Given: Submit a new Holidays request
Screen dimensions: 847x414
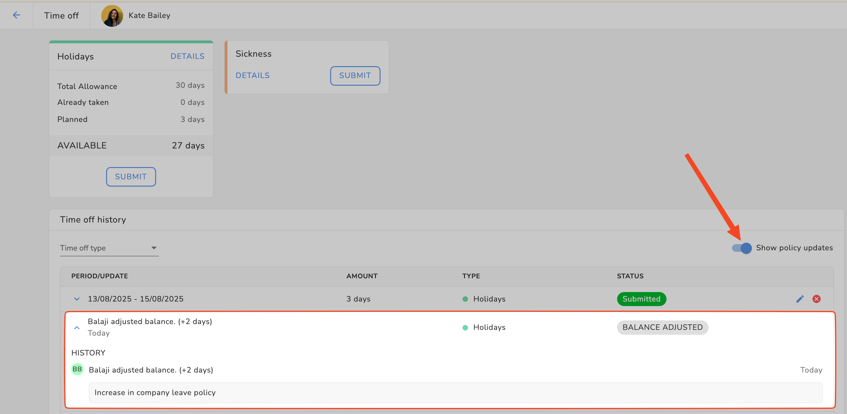Looking at the screenshot, I should [x=131, y=177].
